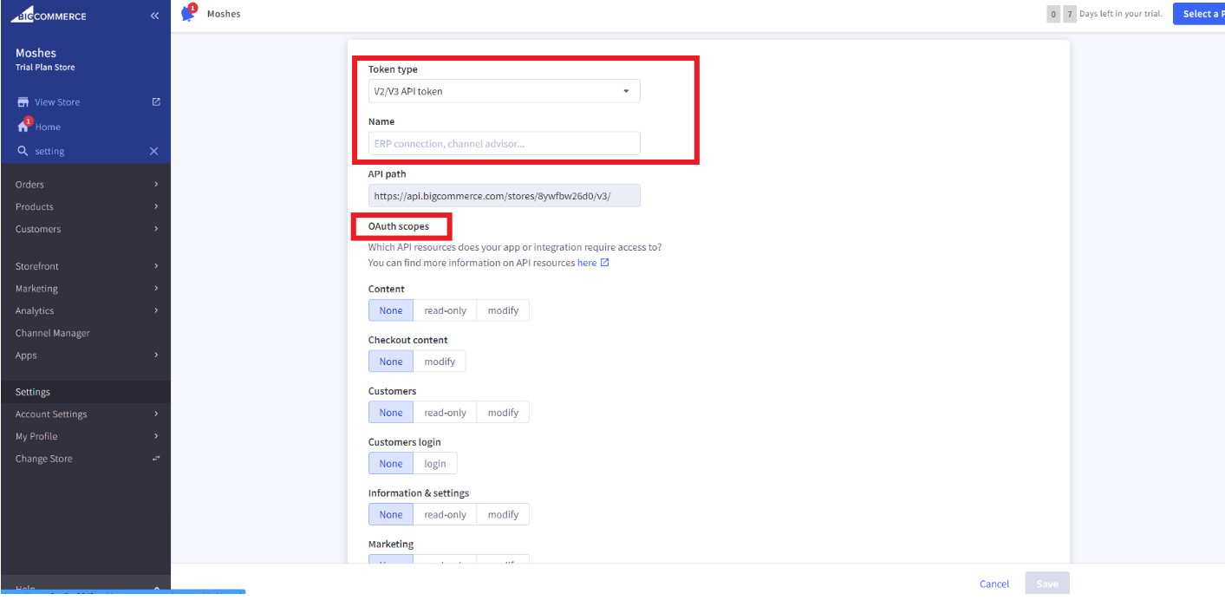Go to View Store
Screen dimensions: 1225x600
(57, 102)
